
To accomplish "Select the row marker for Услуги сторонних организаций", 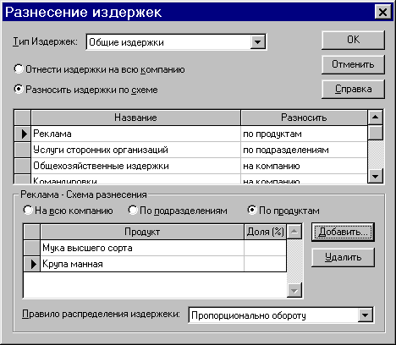I will click(23, 150).
